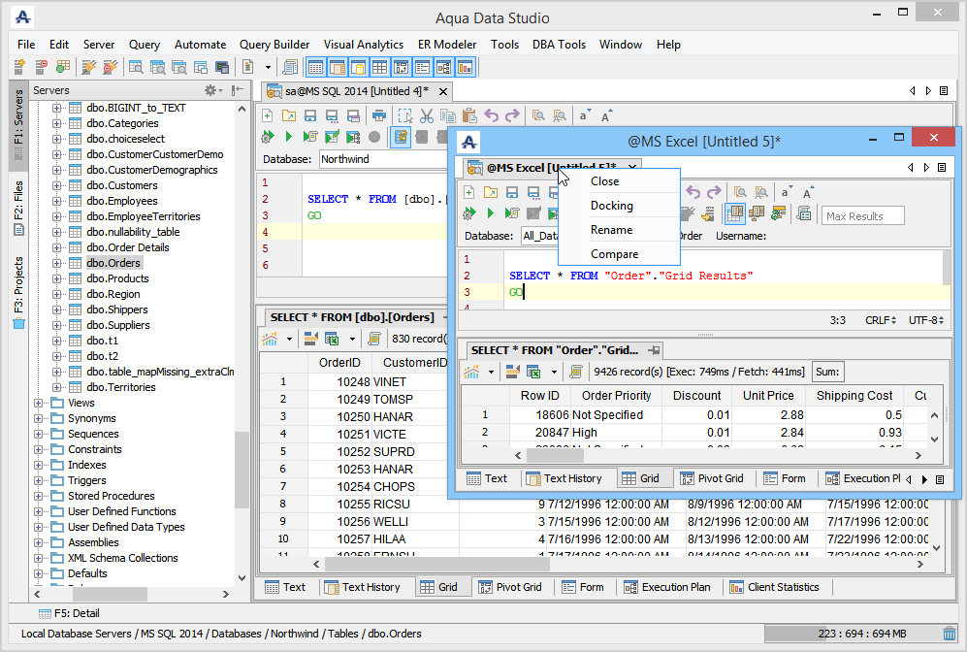Click the Print icon in the MS SQL editor toolbar
This screenshot has width=967, height=652.
(x=379, y=115)
